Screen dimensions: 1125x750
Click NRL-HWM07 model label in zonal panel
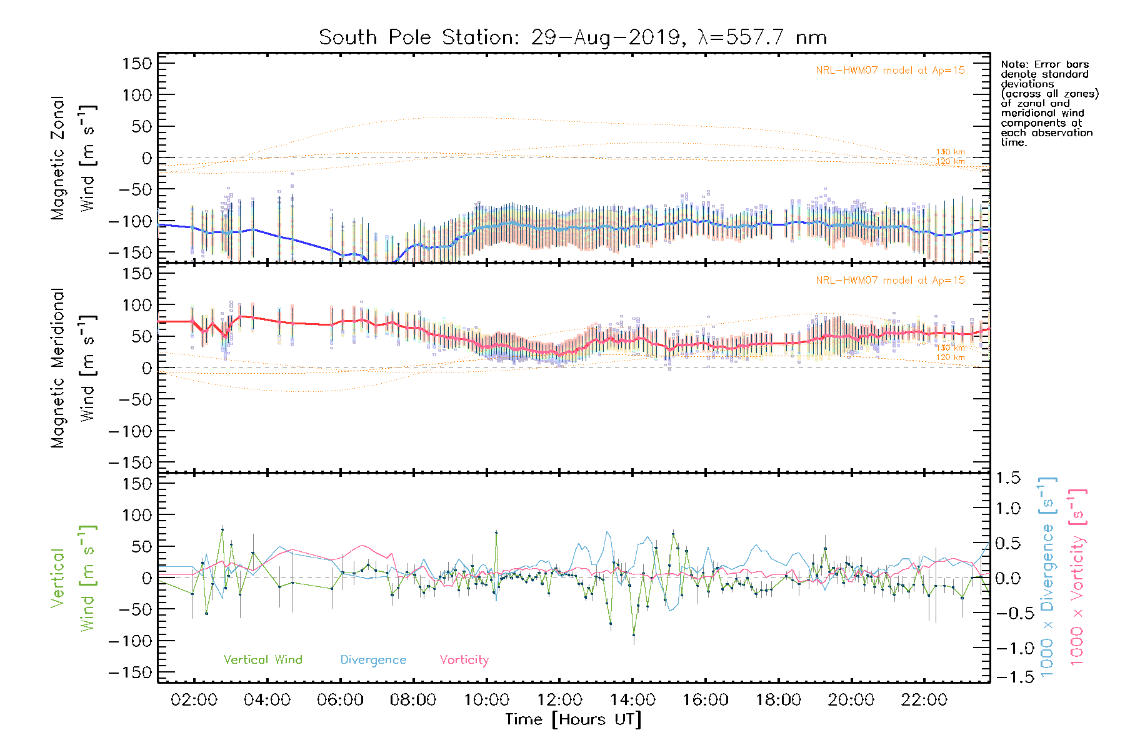pyautogui.click(x=890, y=71)
